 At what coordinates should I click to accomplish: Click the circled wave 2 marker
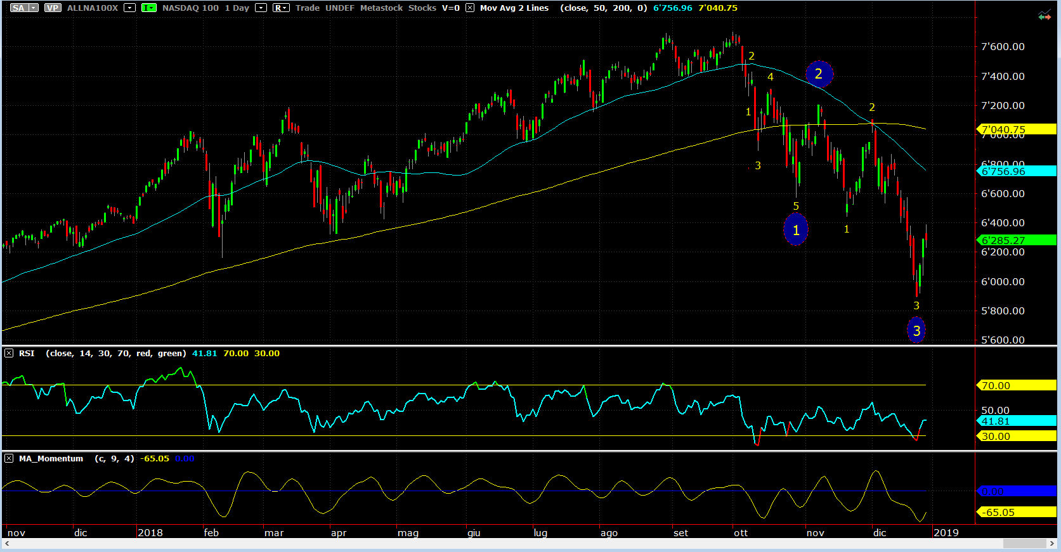click(819, 74)
